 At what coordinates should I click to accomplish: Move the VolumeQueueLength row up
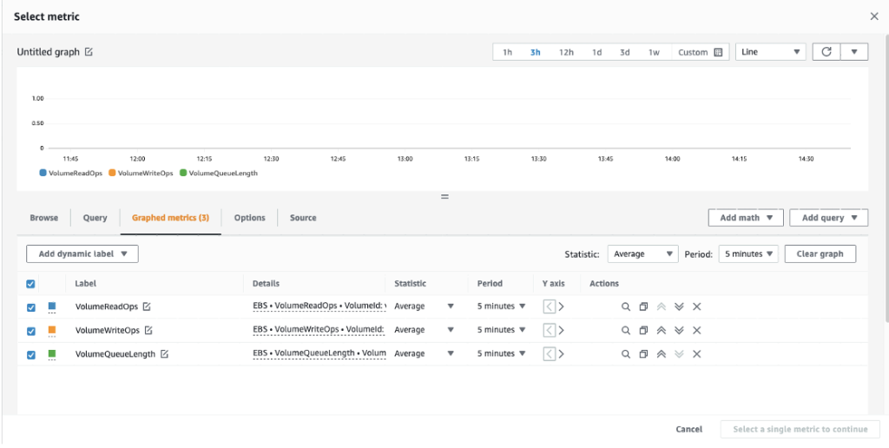pos(661,354)
